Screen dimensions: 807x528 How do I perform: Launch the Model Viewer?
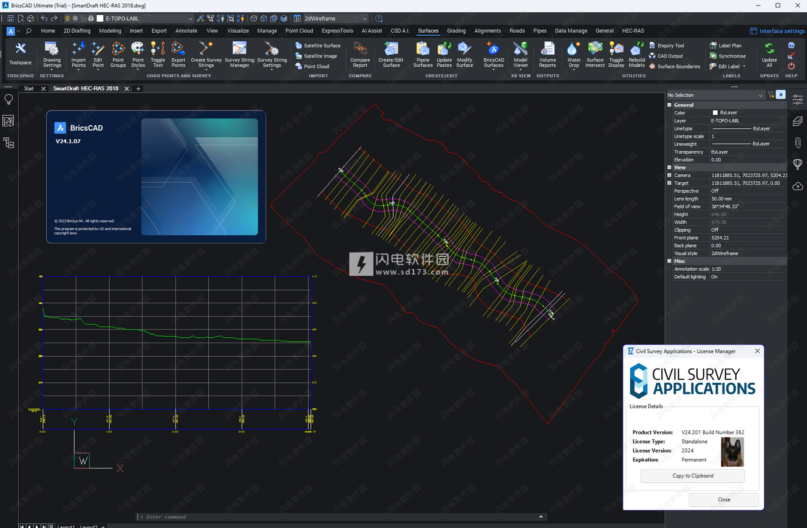click(520, 55)
